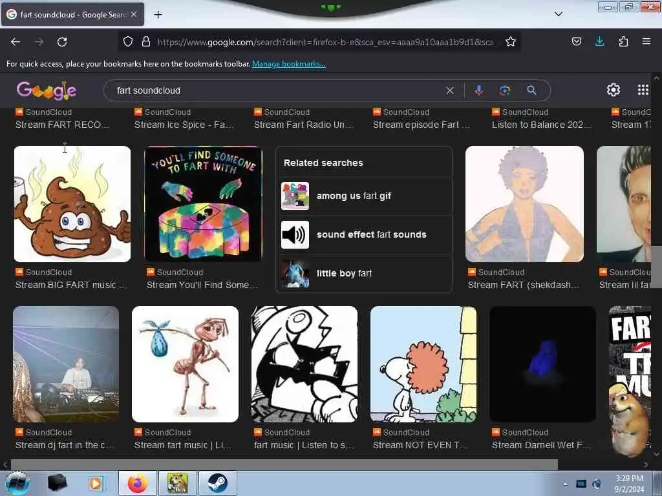Image resolution: width=662 pixels, height=496 pixels.
Task: Open You'll Find Someone album thumbnail
Action: (203, 204)
